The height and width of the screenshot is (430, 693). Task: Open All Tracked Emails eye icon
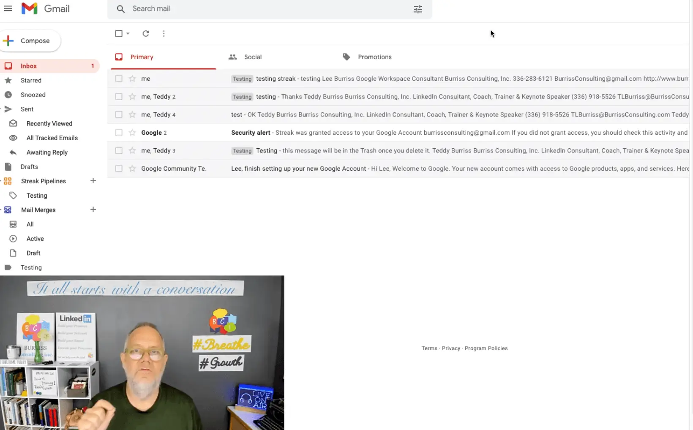(x=13, y=138)
